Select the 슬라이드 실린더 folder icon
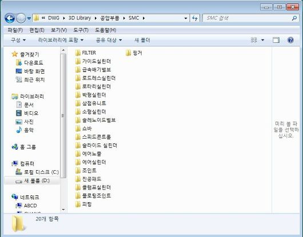This screenshot has width=303, height=237. click(78, 145)
